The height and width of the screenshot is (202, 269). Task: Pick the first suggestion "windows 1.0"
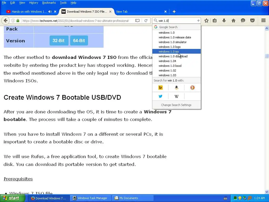[x=177, y=33]
